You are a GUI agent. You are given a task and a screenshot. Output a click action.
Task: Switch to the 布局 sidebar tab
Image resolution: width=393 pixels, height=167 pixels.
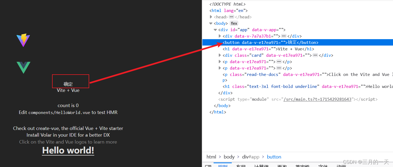pyautogui.click(x=241, y=165)
